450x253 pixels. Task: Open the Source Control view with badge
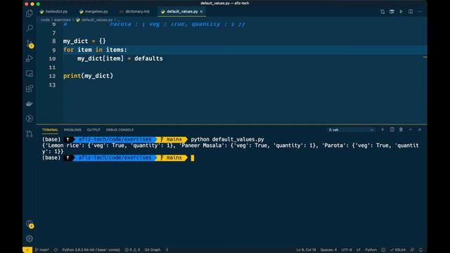tap(30, 44)
